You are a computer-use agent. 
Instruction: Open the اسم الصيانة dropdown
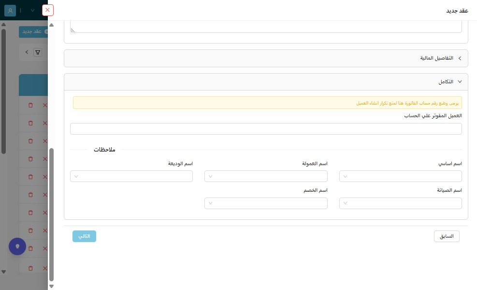400,203
